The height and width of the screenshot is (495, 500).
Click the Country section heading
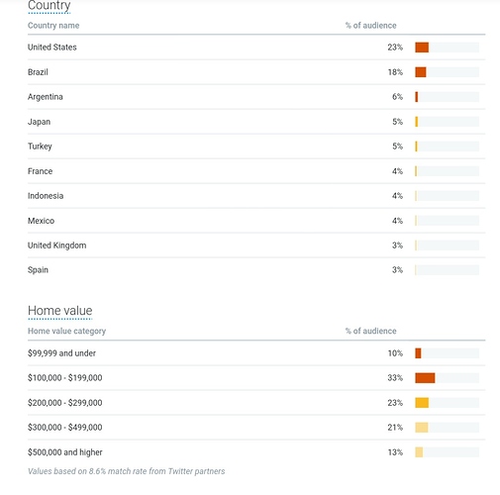(49, 5)
